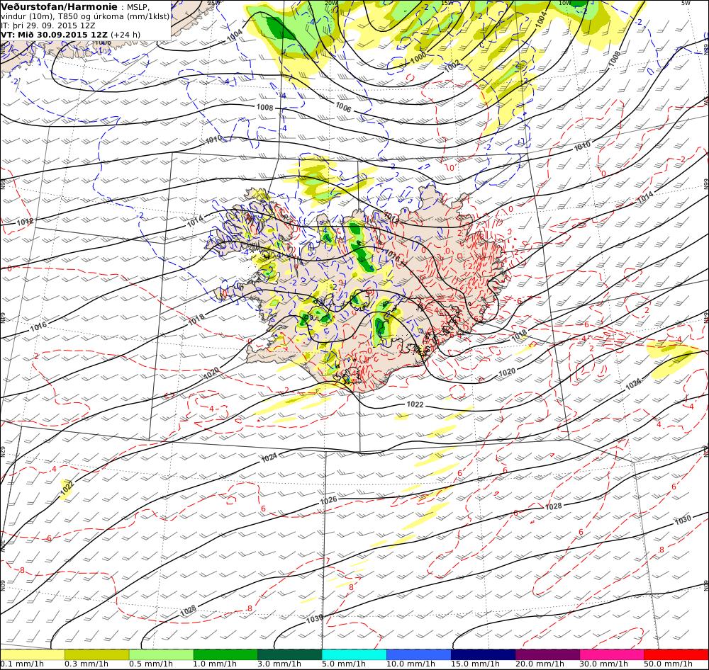709x670 pixels.
Task: Pick the blue 10.0 mm/1h legend swatch
Action: coord(419,654)
